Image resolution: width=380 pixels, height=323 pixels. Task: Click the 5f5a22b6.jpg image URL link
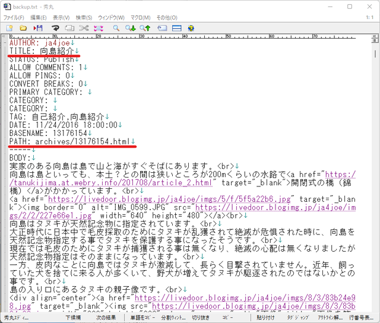click(169, 199)
